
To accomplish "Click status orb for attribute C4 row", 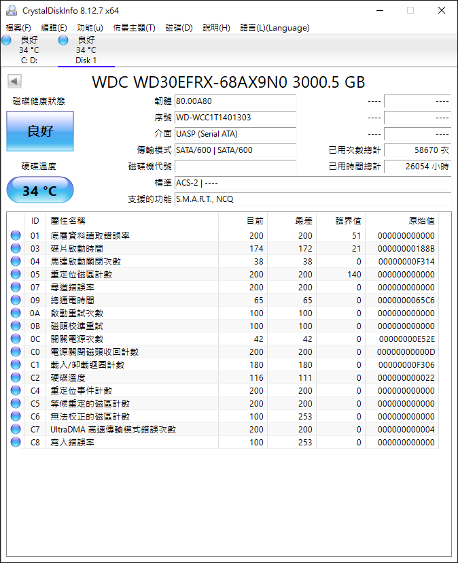I will click(x=16, y=391).
